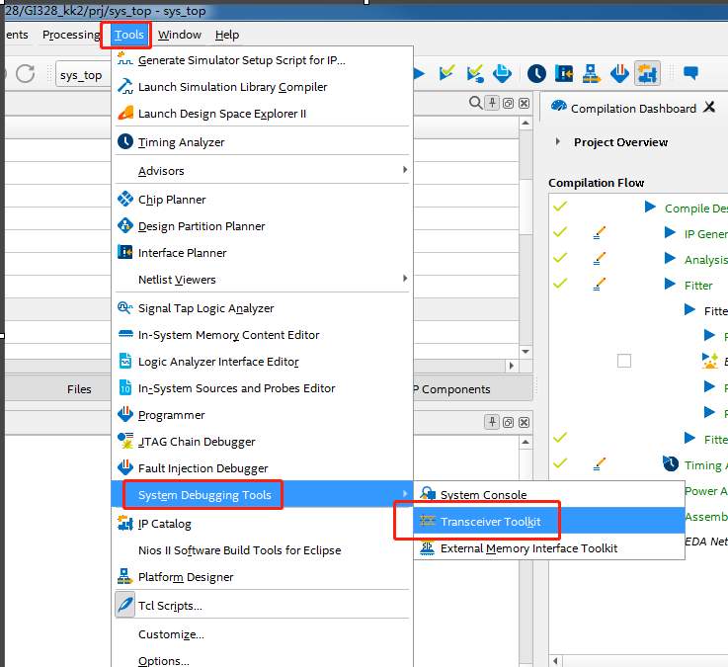Open External Memory Interface Toolkit
Image resolution: width=728 pixels, height=667 pixels.
tap(549, 548)
